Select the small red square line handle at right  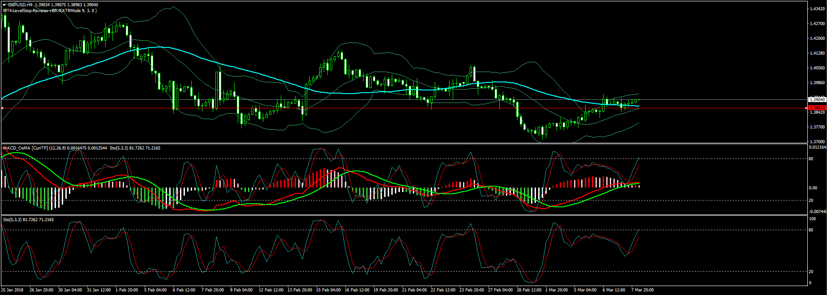(806, 108)
